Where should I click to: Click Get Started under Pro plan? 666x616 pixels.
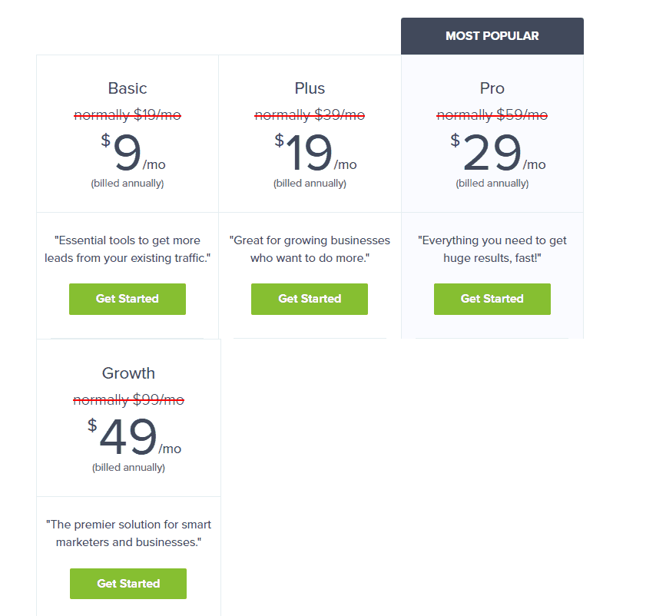point(492,299)
